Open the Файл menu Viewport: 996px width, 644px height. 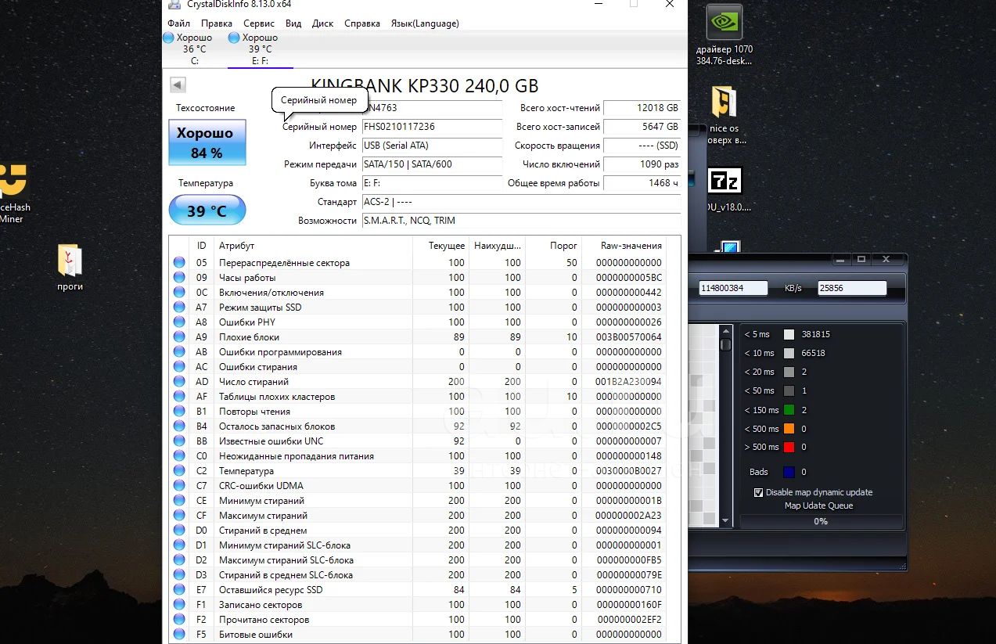178,23
